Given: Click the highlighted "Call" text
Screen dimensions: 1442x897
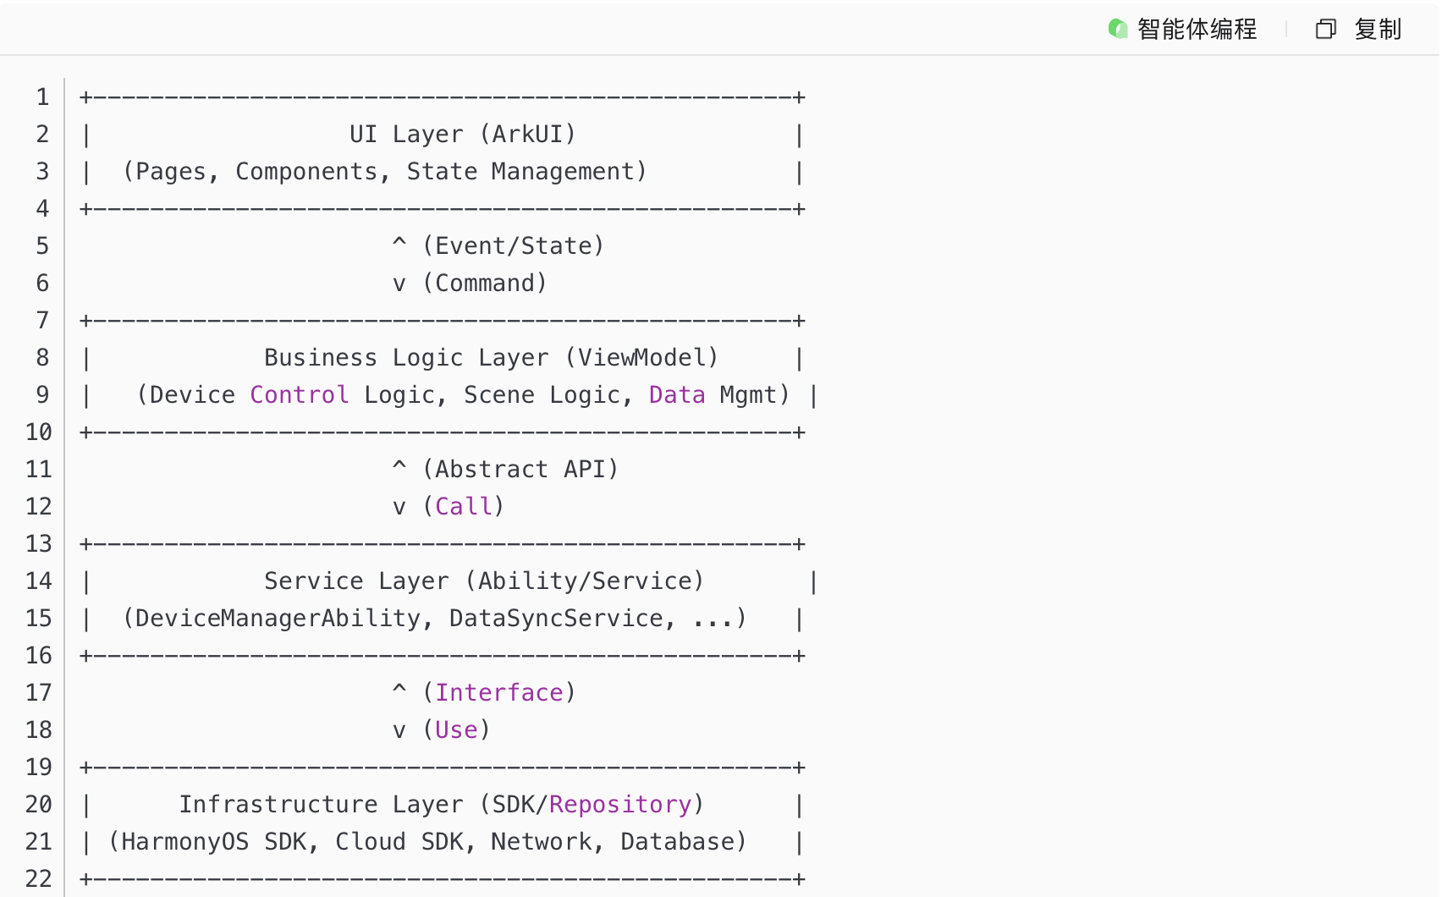Looking at the screenshot, I should [x=464, y=507].
